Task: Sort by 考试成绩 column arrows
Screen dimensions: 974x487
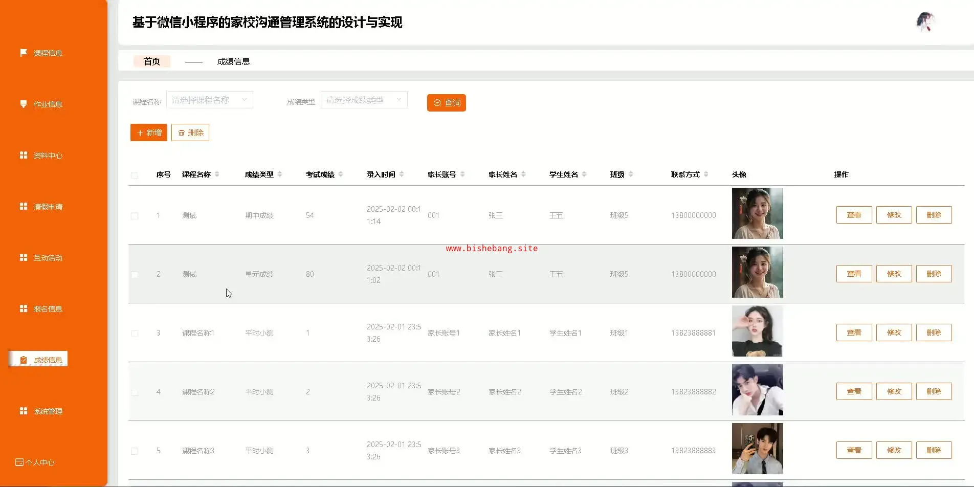Action: pos(341,174)
